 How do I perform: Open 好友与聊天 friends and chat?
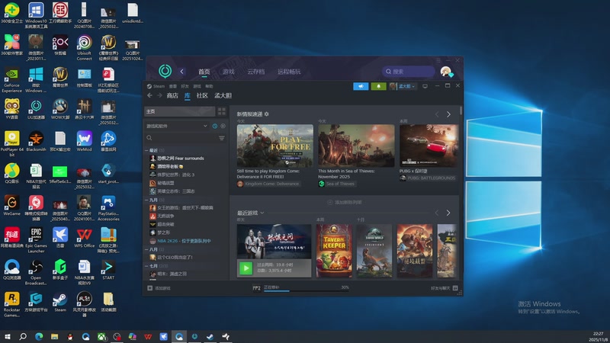coord(444,288)
